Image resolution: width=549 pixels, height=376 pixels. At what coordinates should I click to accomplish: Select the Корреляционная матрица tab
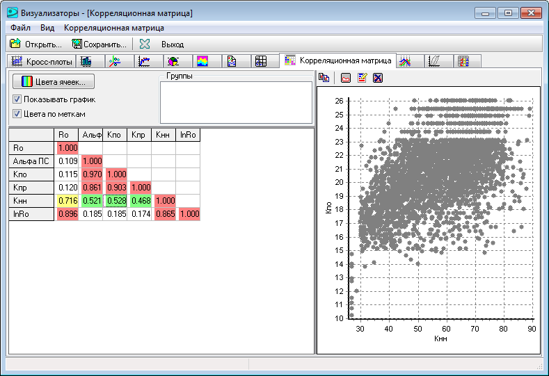click(x=338, y=60)
